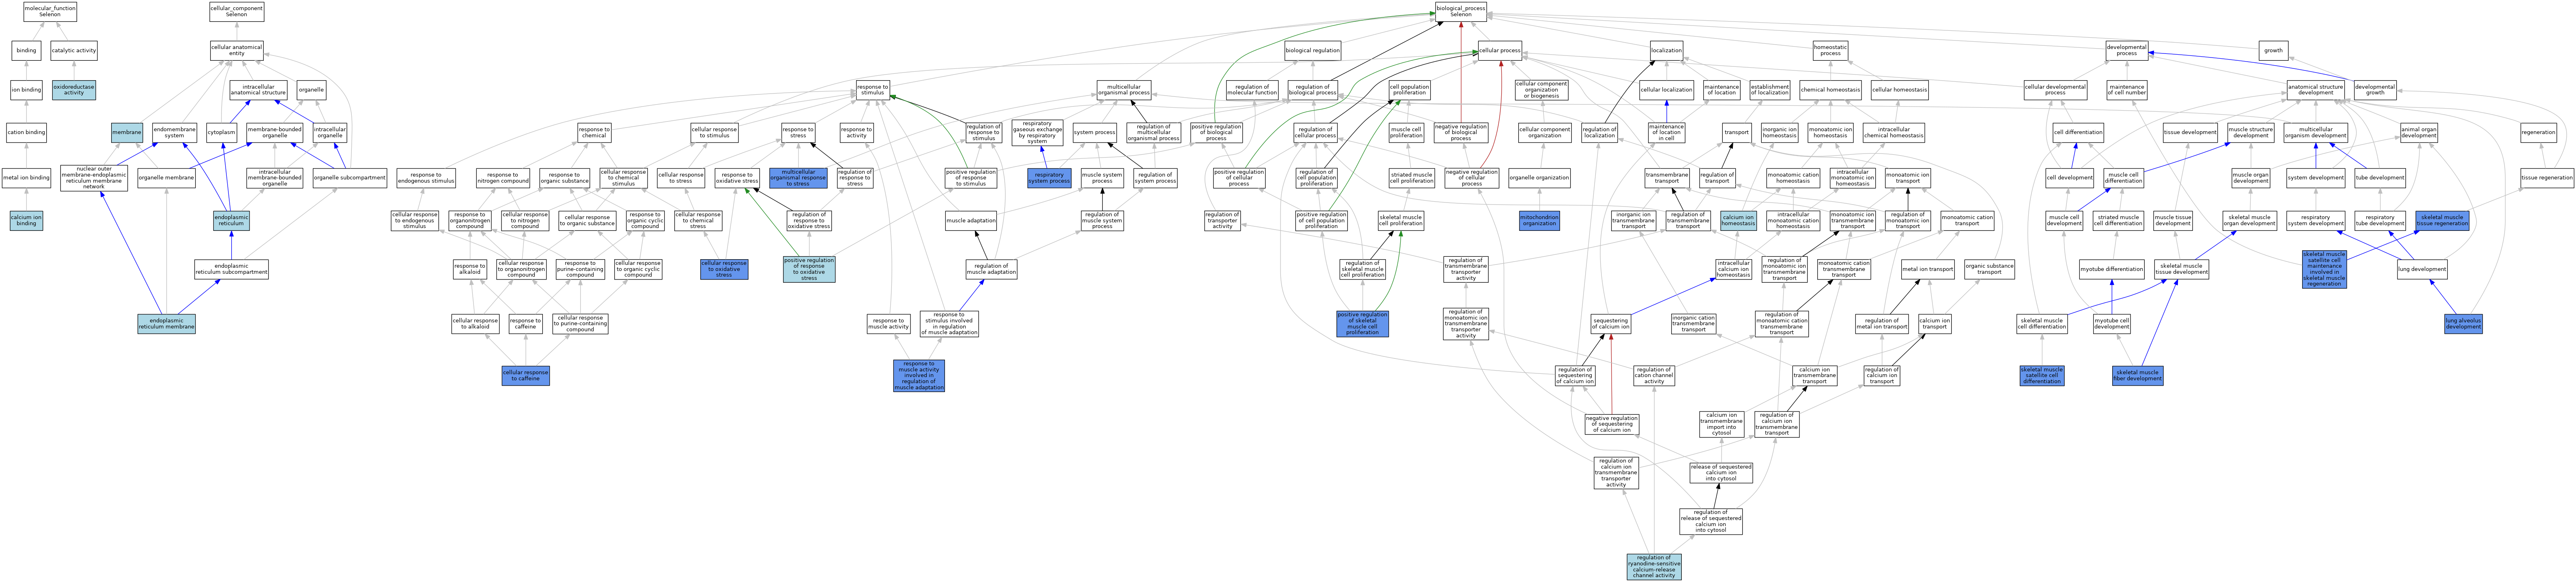Click the 'muscle adaptation' node
The width and height of the screenshot is (2576, 582).
(x=971, y=221)
